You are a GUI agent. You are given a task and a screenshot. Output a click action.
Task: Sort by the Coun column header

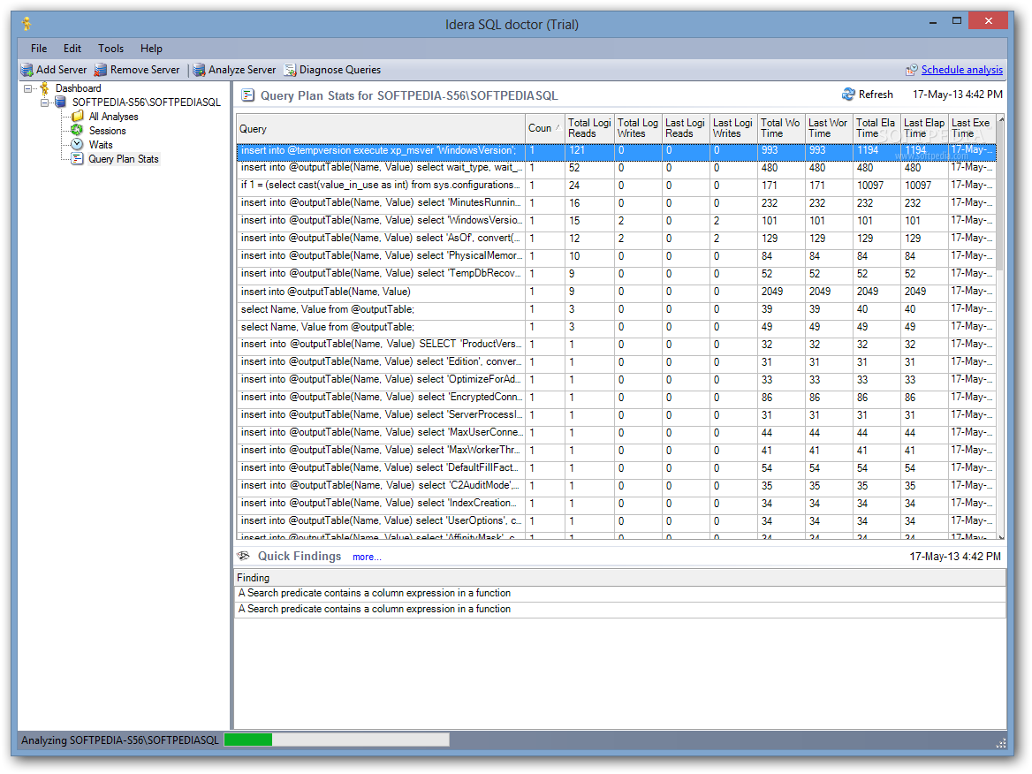tap(544, 128)
